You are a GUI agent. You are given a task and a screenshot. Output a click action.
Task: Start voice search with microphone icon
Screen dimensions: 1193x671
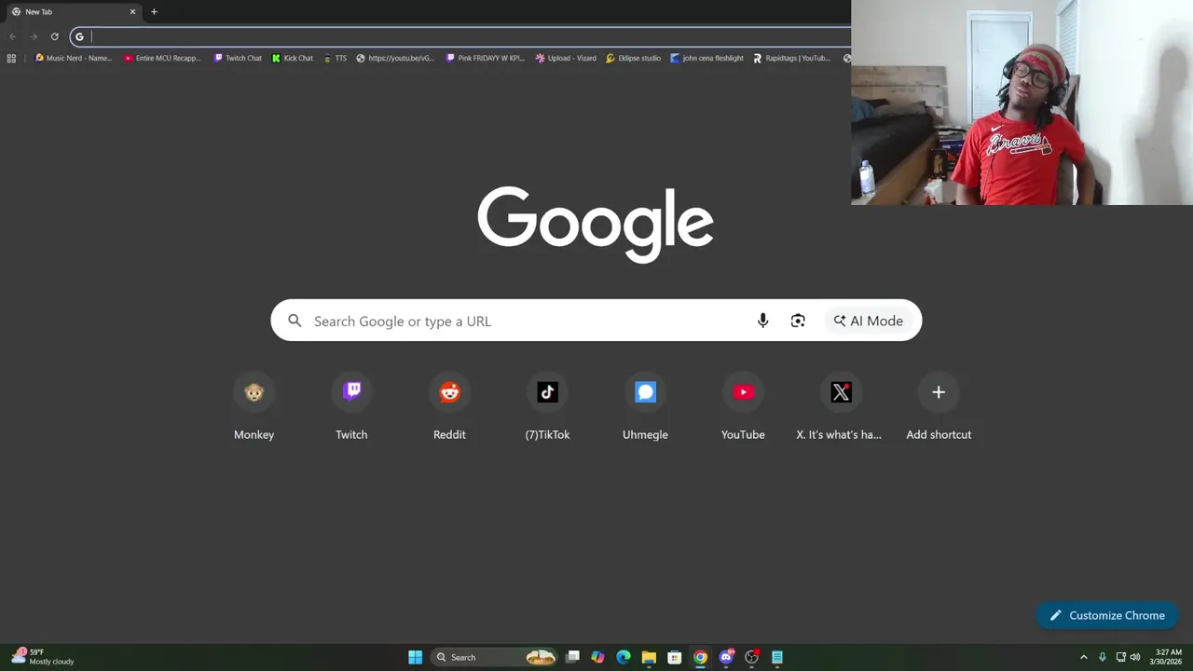pos(762,321)
